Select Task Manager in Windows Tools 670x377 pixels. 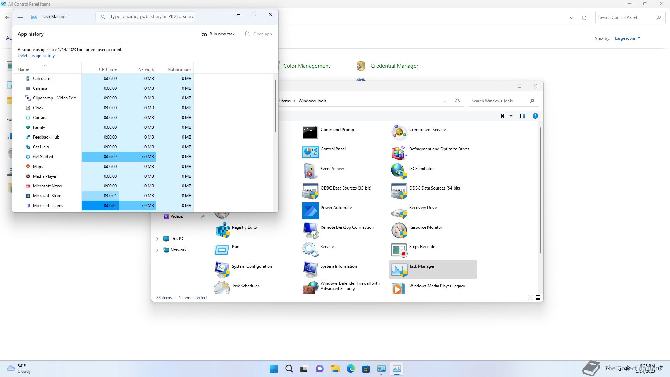click(x=433, y=269)
